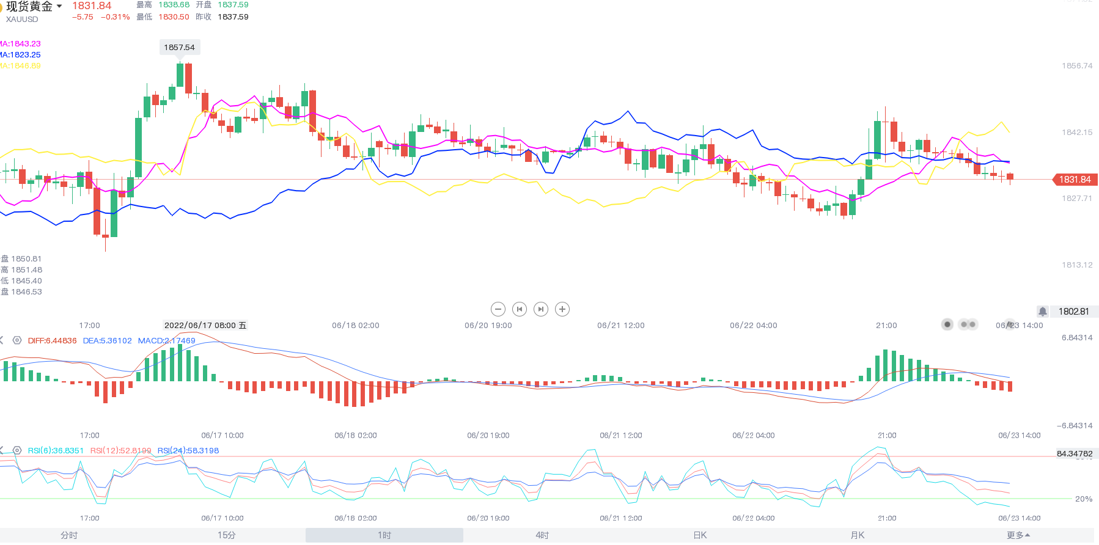Click the 1802.81 alert price box

(x=1074, y=312)
